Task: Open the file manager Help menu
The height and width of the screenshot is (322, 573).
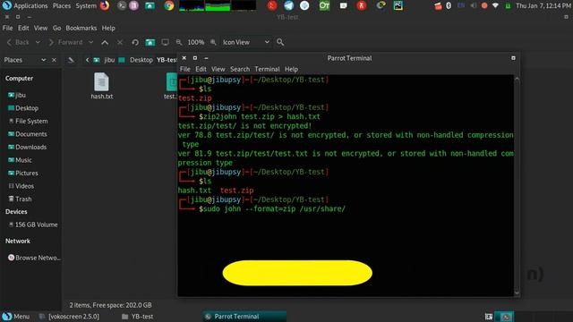Action: (x=108, y=28)
